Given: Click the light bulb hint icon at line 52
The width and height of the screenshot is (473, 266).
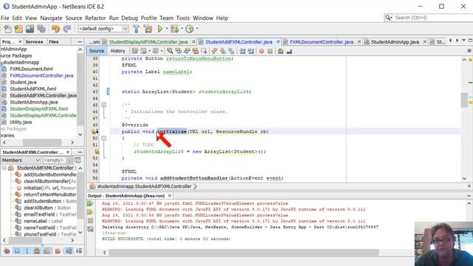Looking at the screenshot, I should pos(97,151).
